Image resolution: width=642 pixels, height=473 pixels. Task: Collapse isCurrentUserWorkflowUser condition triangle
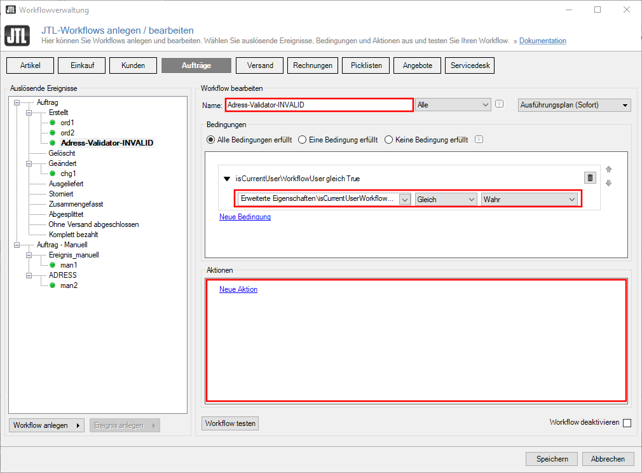(227, 179)
